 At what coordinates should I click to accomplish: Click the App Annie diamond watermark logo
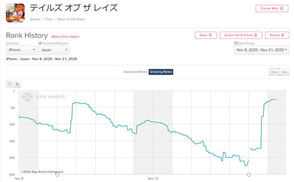[28, 97]
